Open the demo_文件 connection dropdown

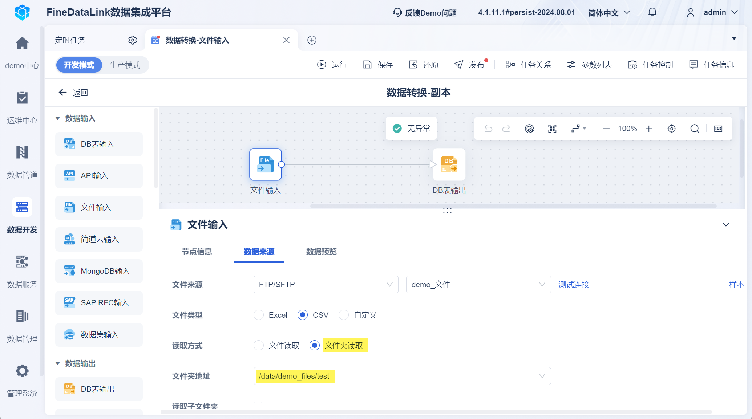click(478, 284)
